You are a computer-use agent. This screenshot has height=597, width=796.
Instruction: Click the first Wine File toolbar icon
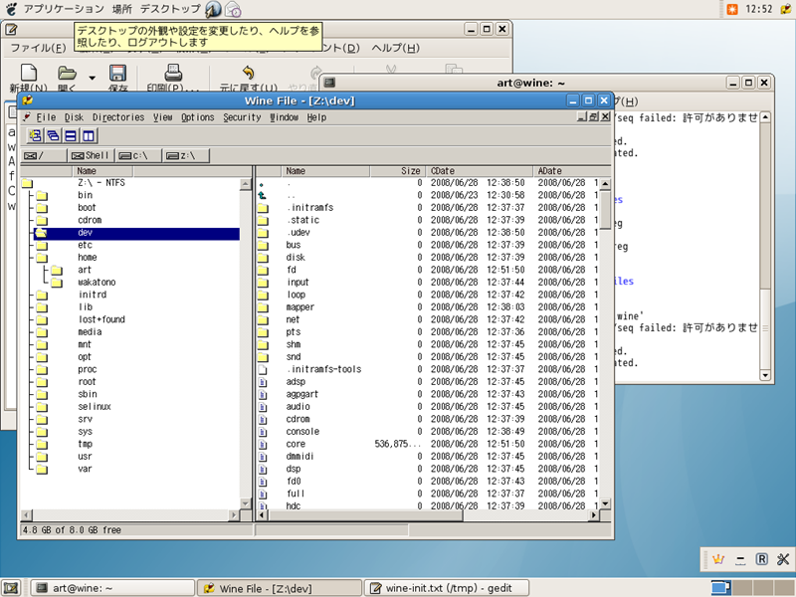click(x=35, y=135)
